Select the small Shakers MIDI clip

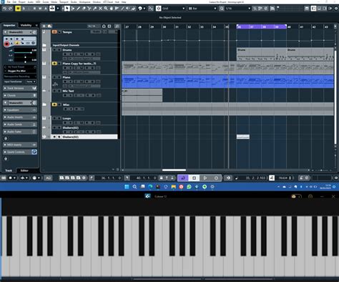(x=243, y=137)
